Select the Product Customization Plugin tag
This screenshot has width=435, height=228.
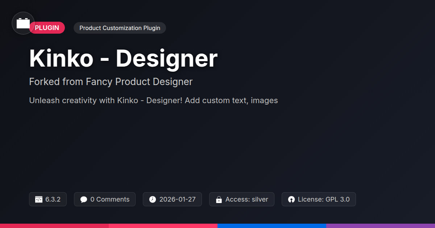point(120,28)
